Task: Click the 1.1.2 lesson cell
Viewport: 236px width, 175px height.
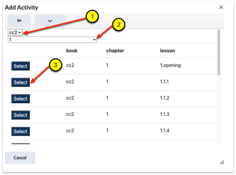Action: (166, 98)
